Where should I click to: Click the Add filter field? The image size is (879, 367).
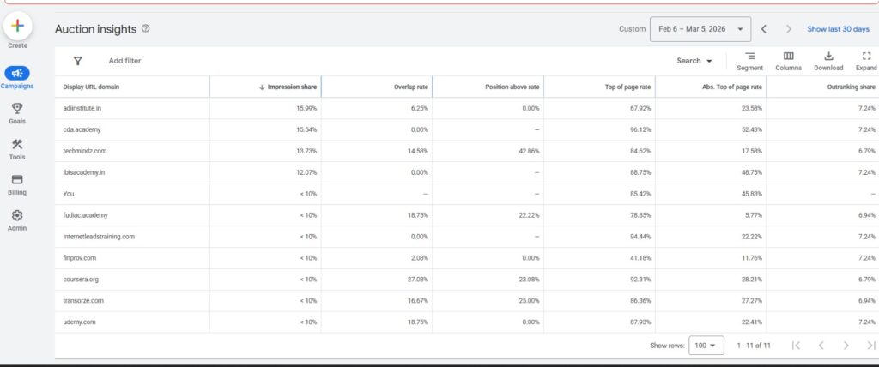click(125, 61)
